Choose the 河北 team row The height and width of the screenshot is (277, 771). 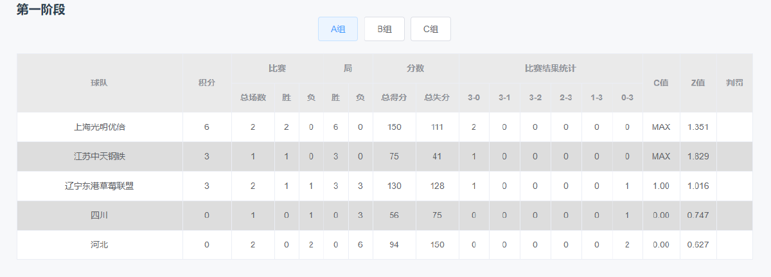tap(100, 245)
